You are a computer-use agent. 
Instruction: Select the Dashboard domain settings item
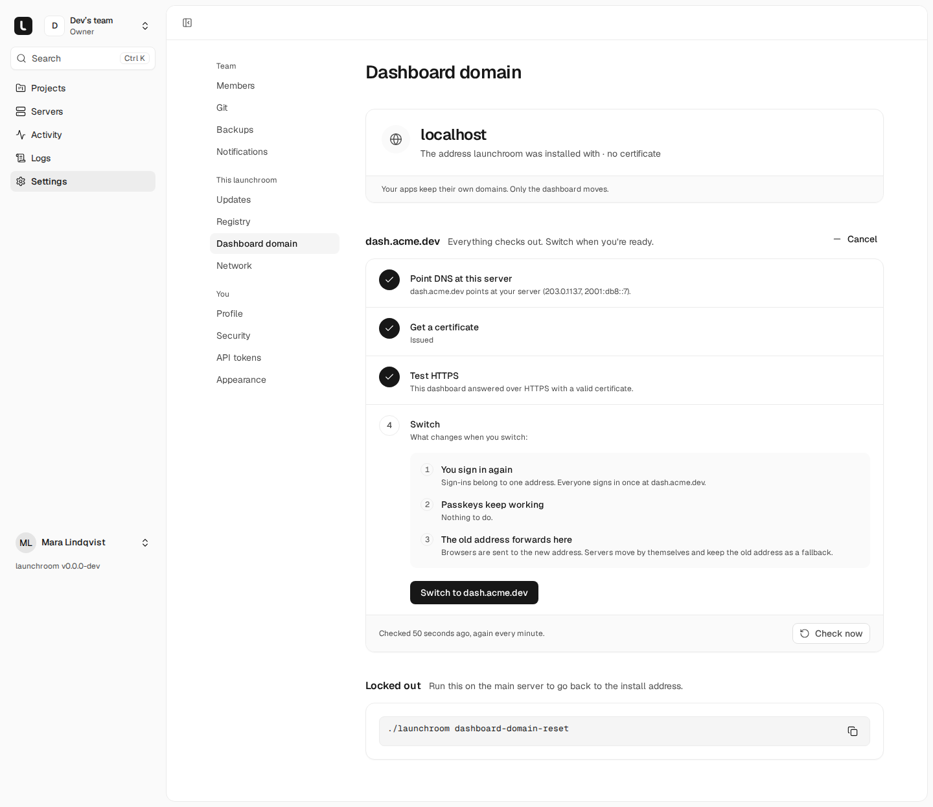(275, 244)
